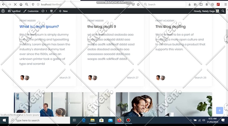
Task: Open the 'What is Lorem Ipsum?' post
Action: tap(39, 26)
